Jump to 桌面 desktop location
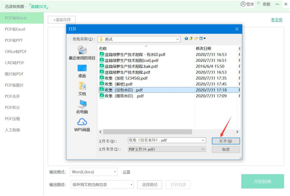Screen dimensions: 290x196 82,71
